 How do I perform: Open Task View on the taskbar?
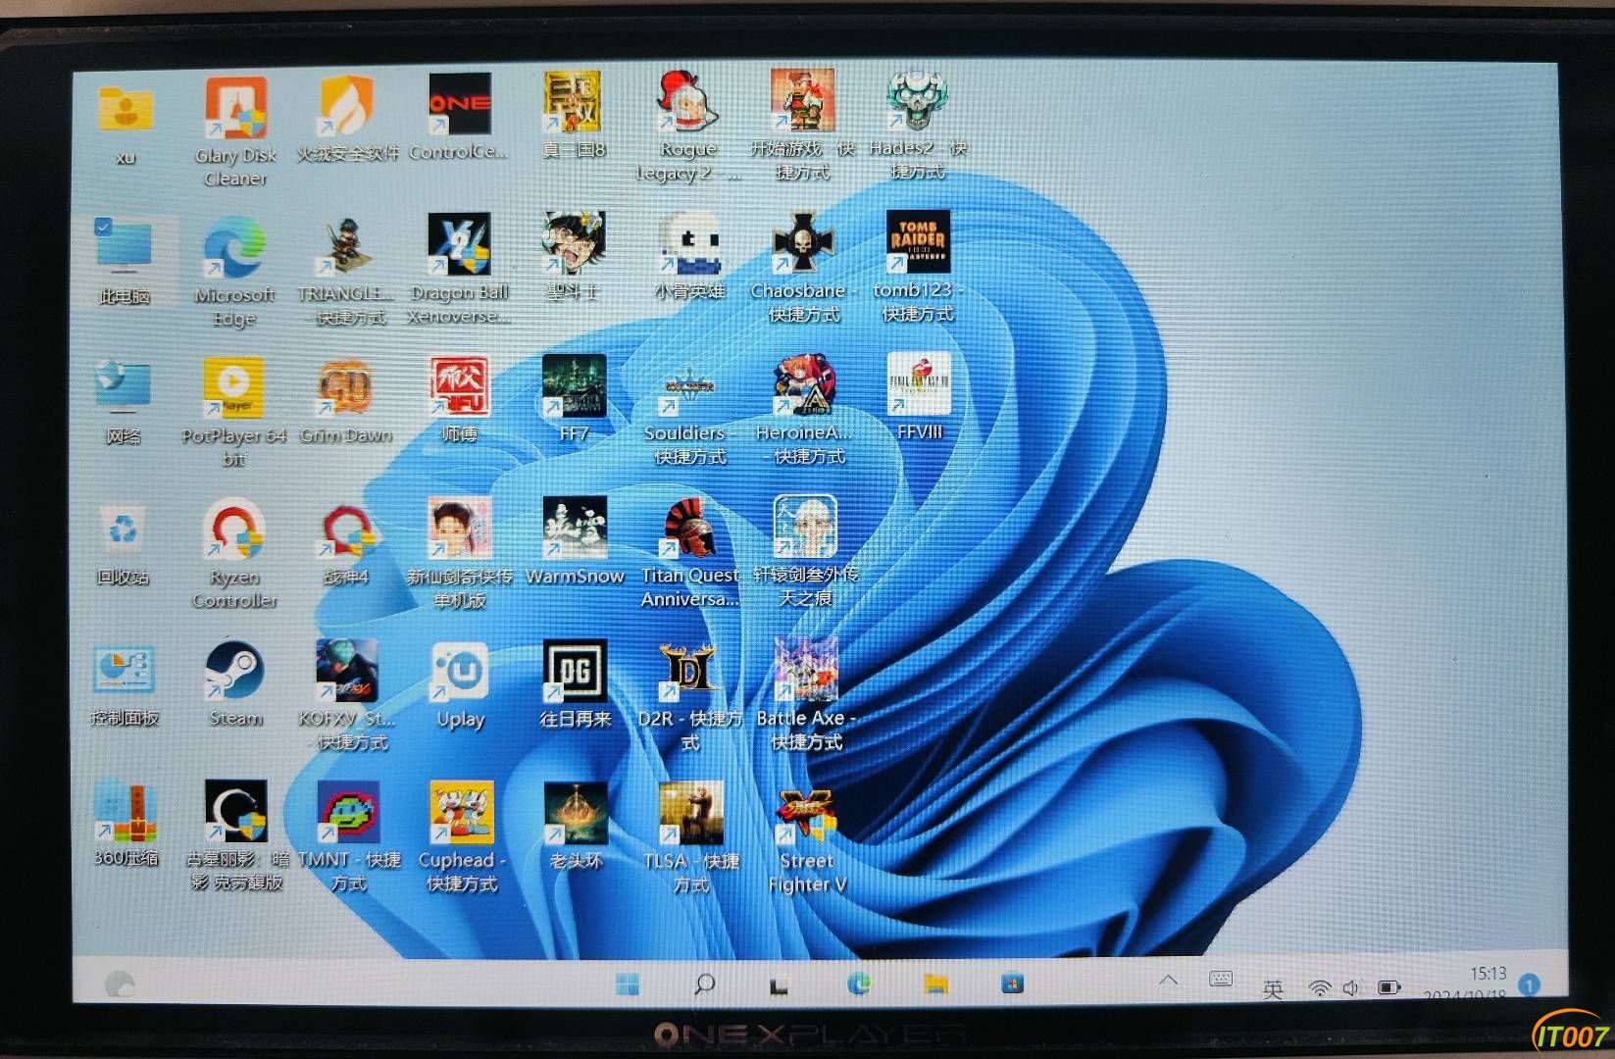[779, 984]
